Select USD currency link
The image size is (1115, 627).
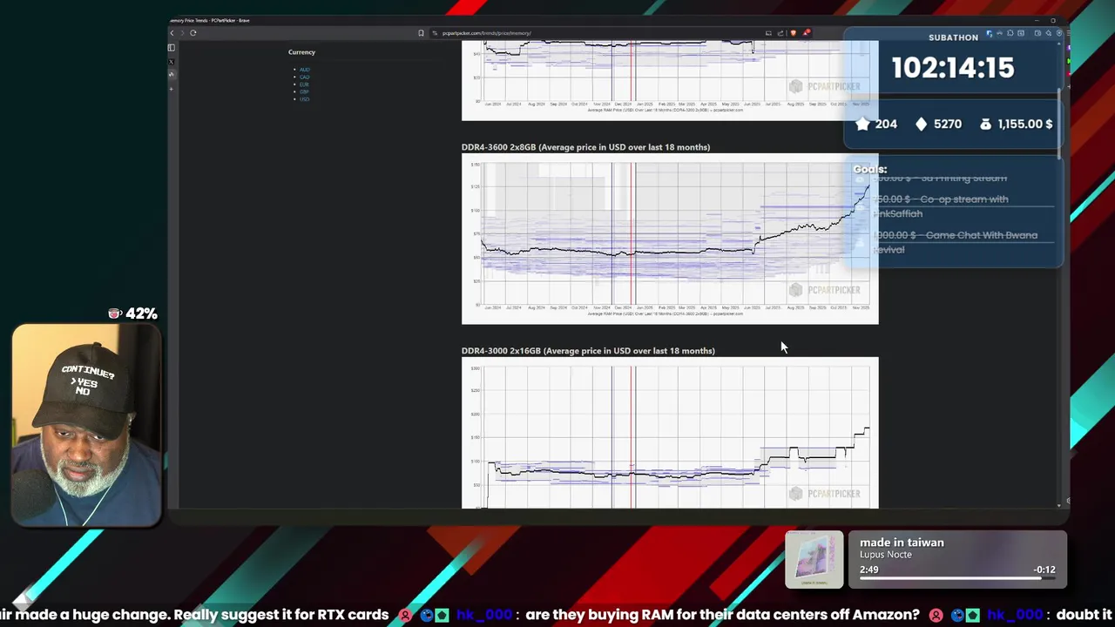click(x=304, y=99)
